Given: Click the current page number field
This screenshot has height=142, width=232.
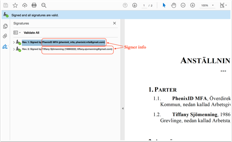Looking at the screenshot, I should [x=144, y=6].
